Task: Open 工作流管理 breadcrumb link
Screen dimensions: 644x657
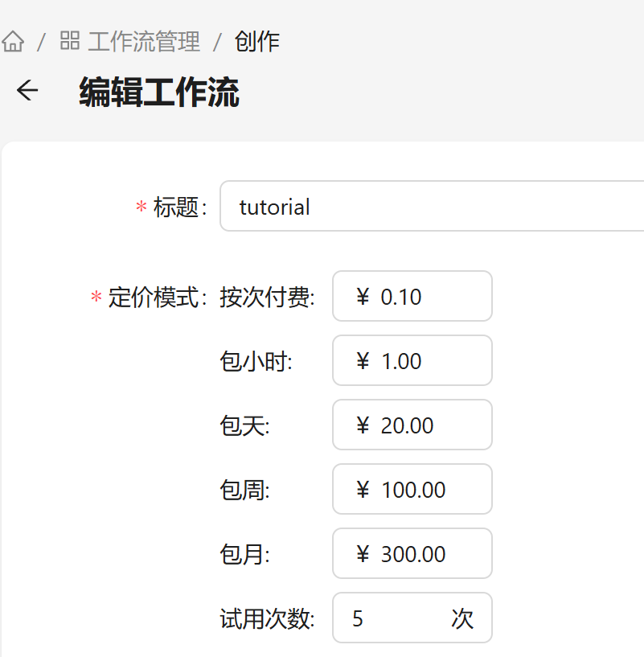Action: 144,42
